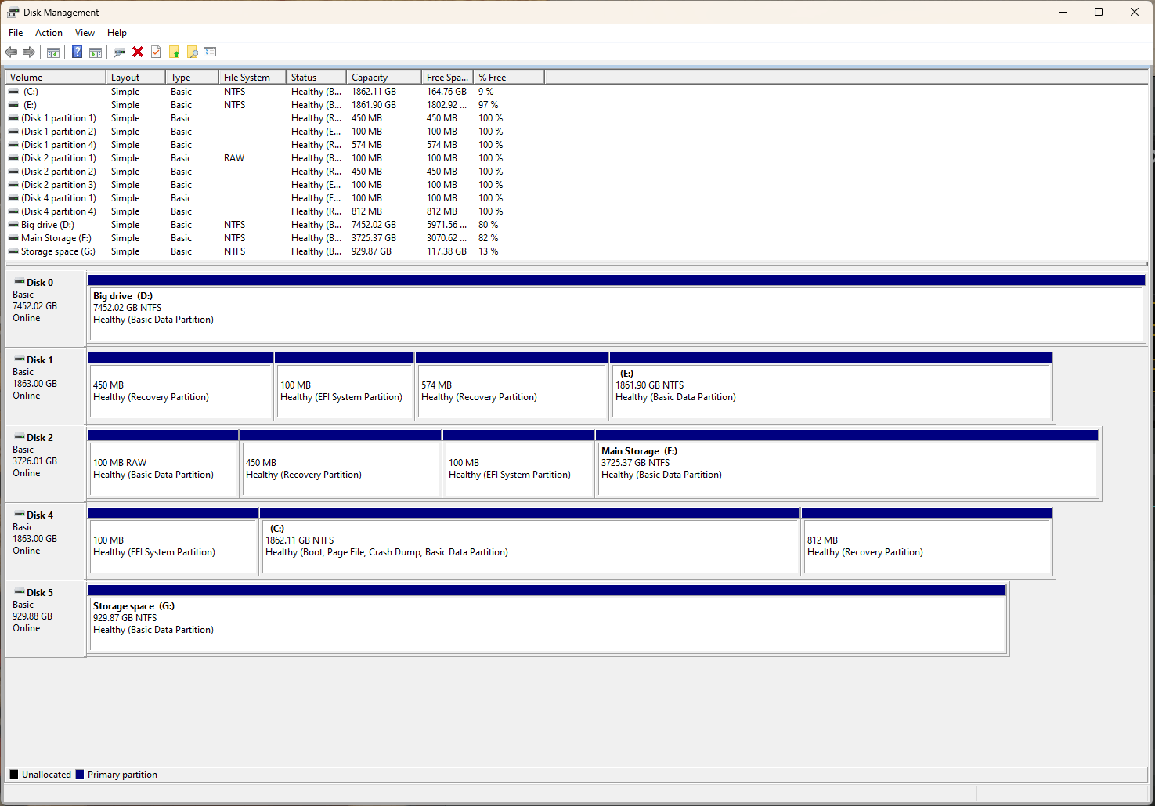Open the View menu
Viewport: 1155px width, 806px height.
pyautogui.click(x=85, y=32)
